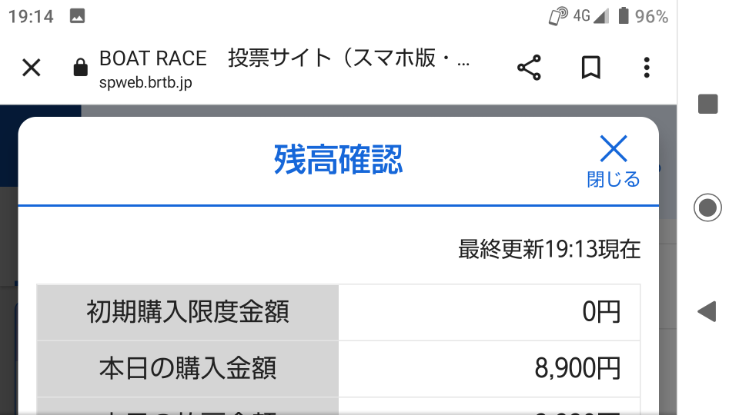Image resolution: width=739 pixels, height=415 pixels.
Task: Tap the Android recent apps square button
Action: point(707,104)
